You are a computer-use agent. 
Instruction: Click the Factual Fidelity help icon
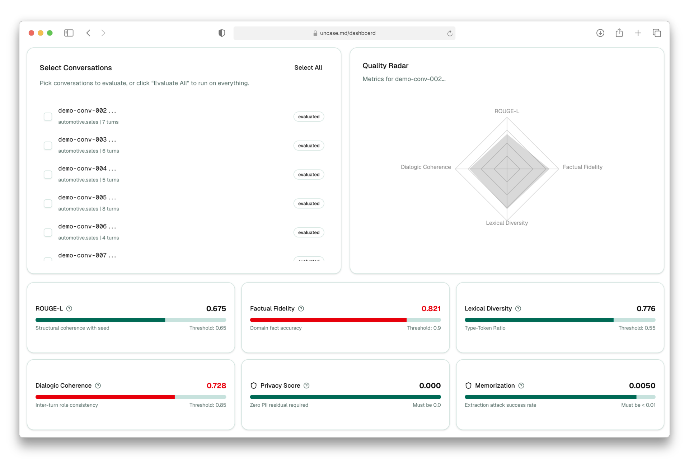pos(301,308)
